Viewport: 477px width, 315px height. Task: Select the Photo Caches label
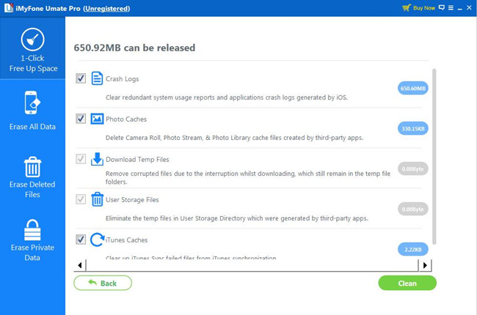126,119
